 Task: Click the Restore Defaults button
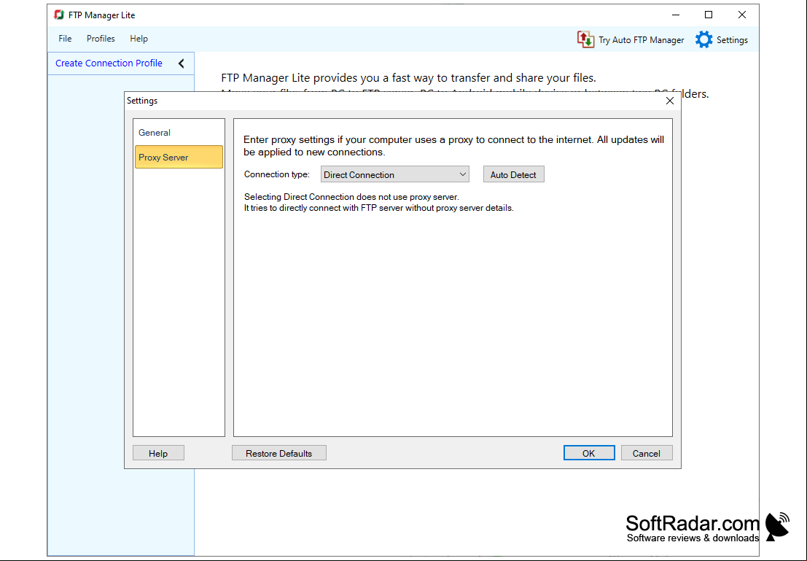coord(278,453)
